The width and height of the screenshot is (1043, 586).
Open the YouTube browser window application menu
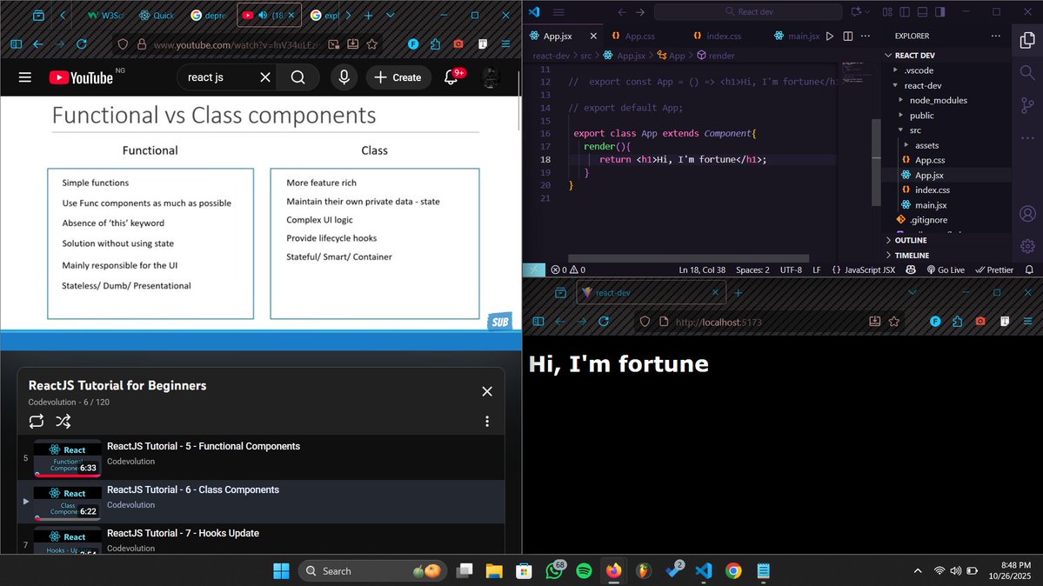[x=505, y=43]
